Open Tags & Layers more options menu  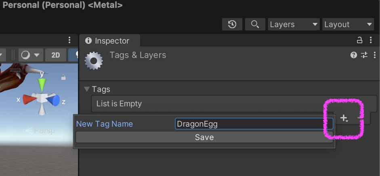click(x=374, y=55)
